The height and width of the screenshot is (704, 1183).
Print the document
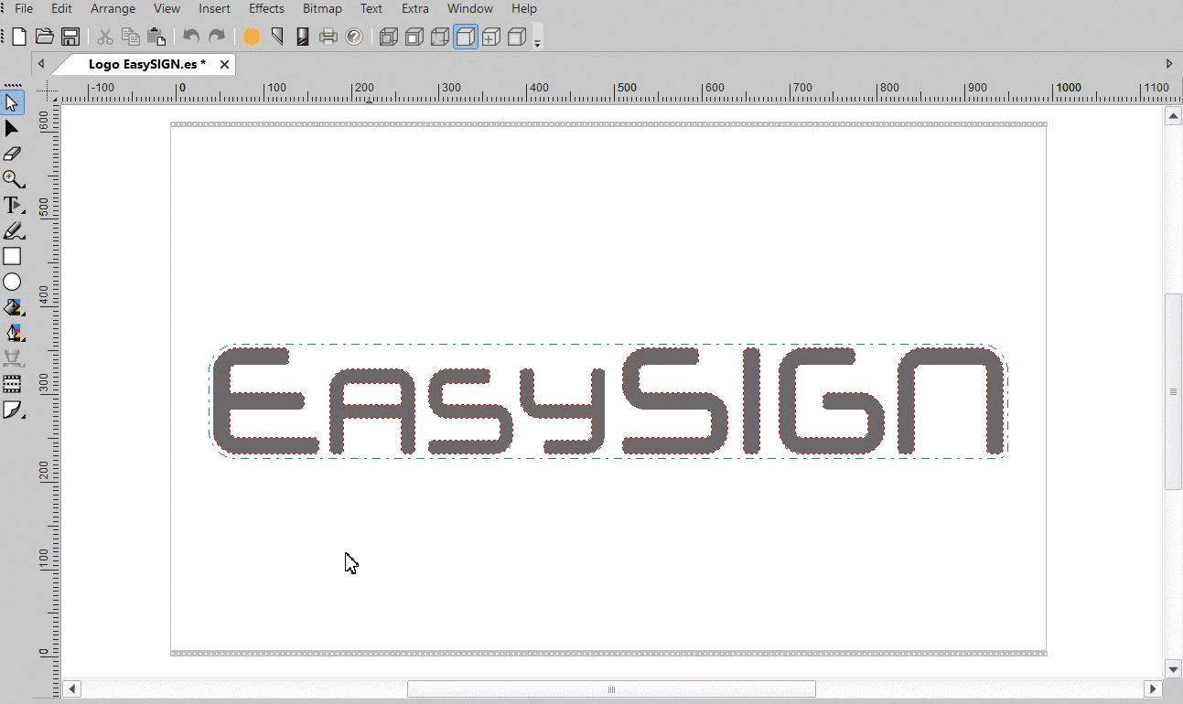328,37
